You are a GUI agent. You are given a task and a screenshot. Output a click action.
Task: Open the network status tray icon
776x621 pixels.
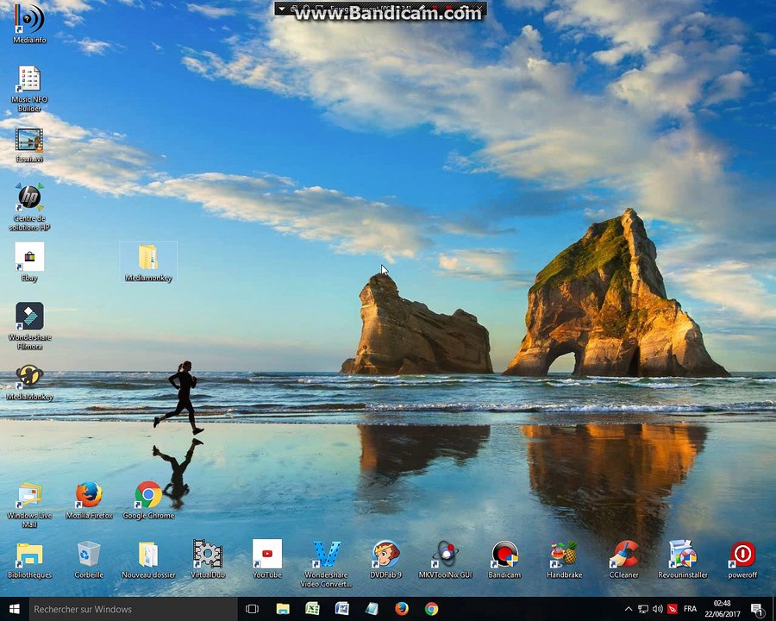click(x=643, y=609)
